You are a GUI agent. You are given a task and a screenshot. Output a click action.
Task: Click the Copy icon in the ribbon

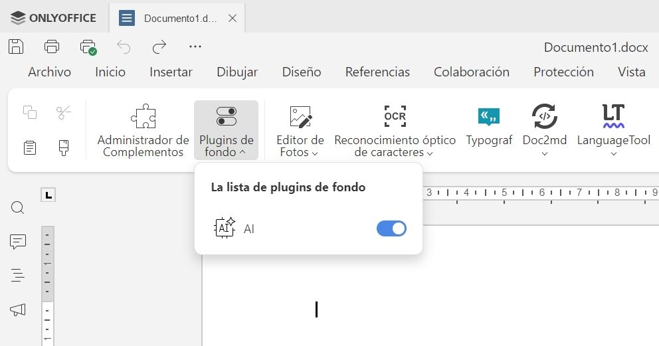pos(30,112)
